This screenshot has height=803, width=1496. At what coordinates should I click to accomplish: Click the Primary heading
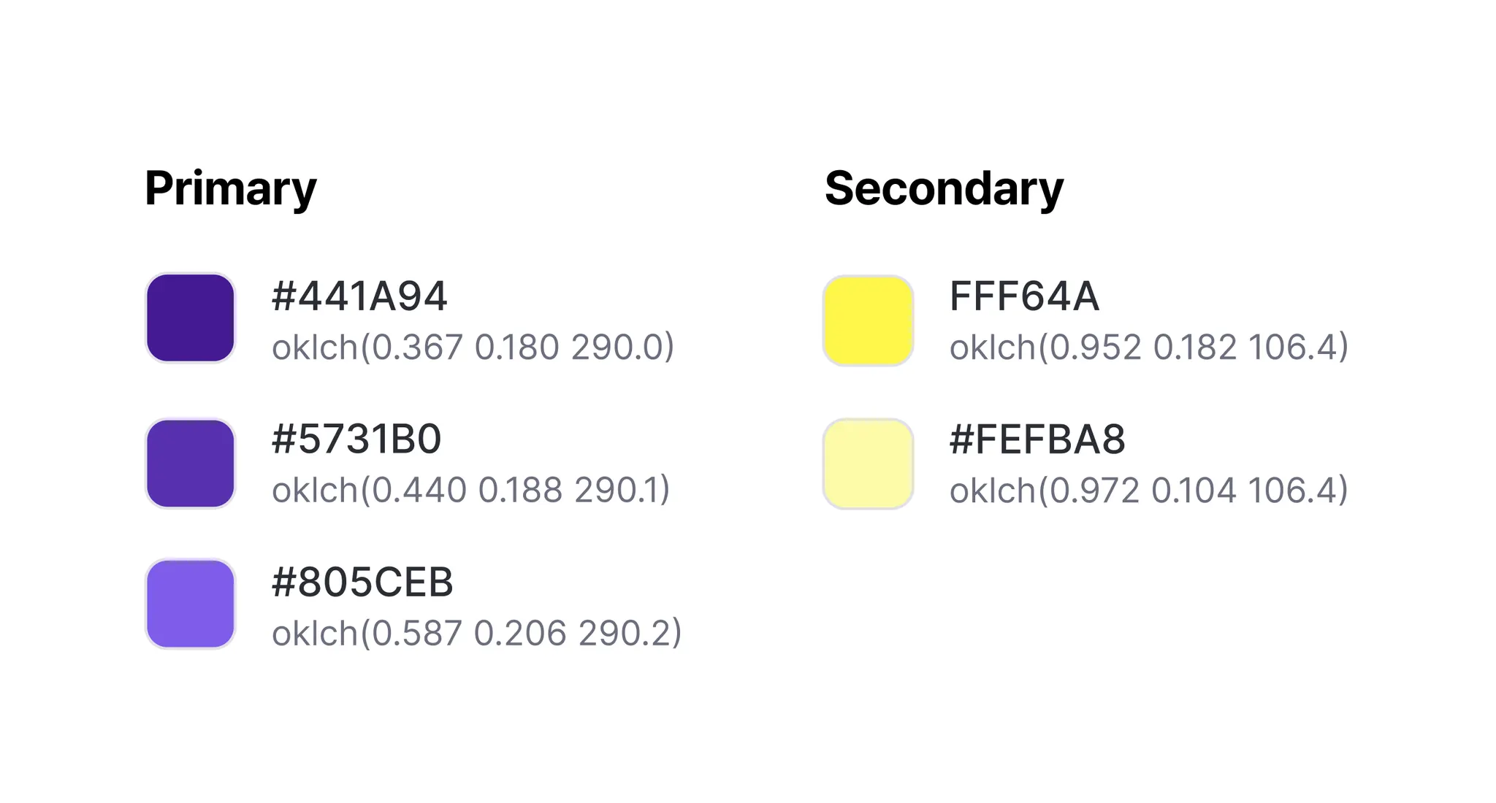click(231, 188)
